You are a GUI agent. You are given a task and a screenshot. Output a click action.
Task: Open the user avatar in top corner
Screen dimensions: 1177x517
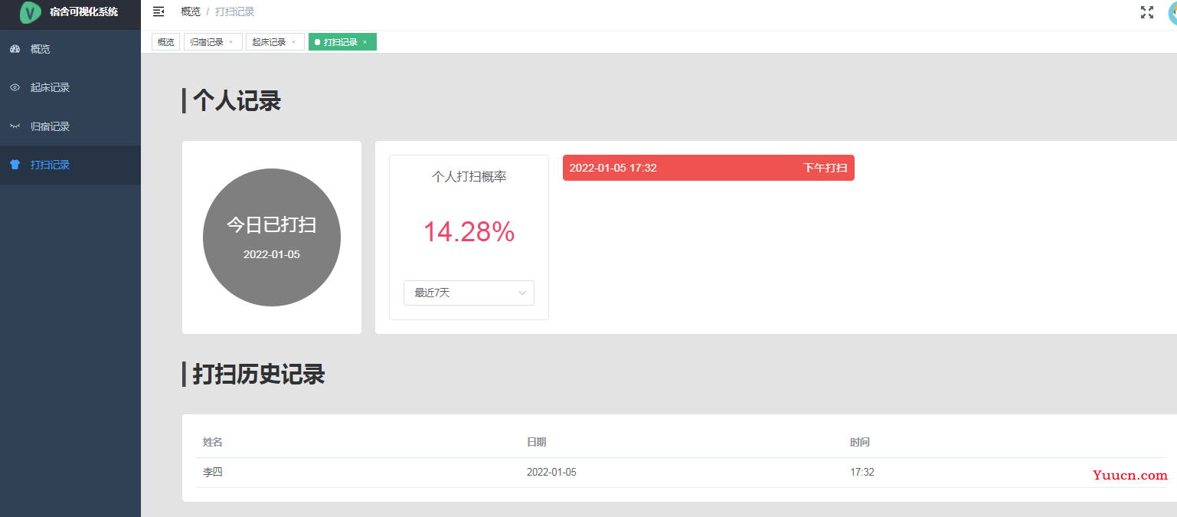pyautogui.click(x=1172, y=12)
